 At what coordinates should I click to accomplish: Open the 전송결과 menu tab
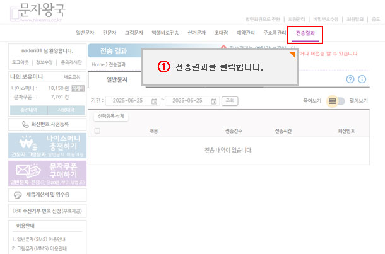pyautogui.click(x=305, y=33)
